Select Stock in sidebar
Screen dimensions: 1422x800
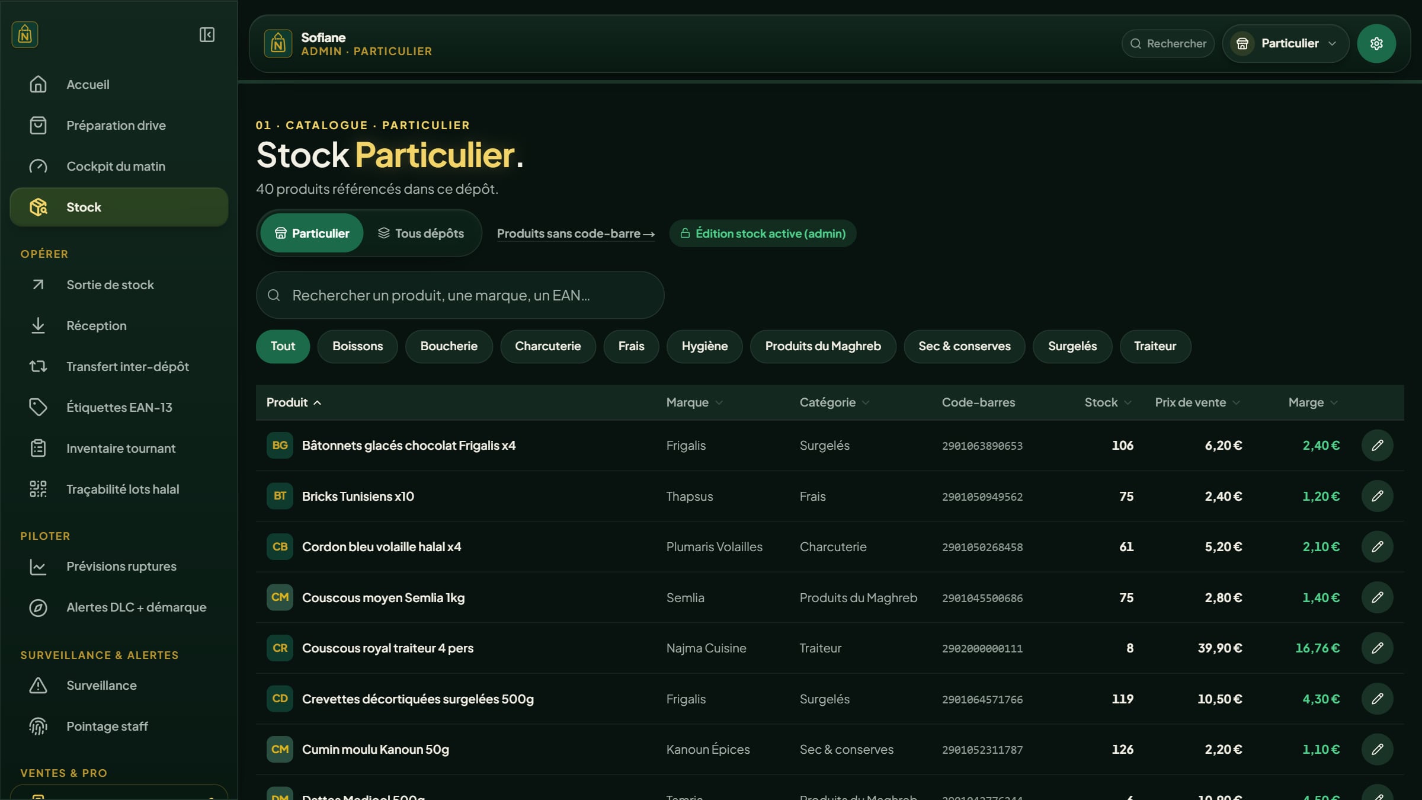(118, 207)
